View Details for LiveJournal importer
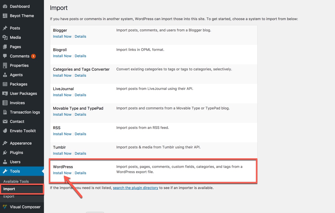Viewport: 335px width, 213px height. (x=80, y=95)
